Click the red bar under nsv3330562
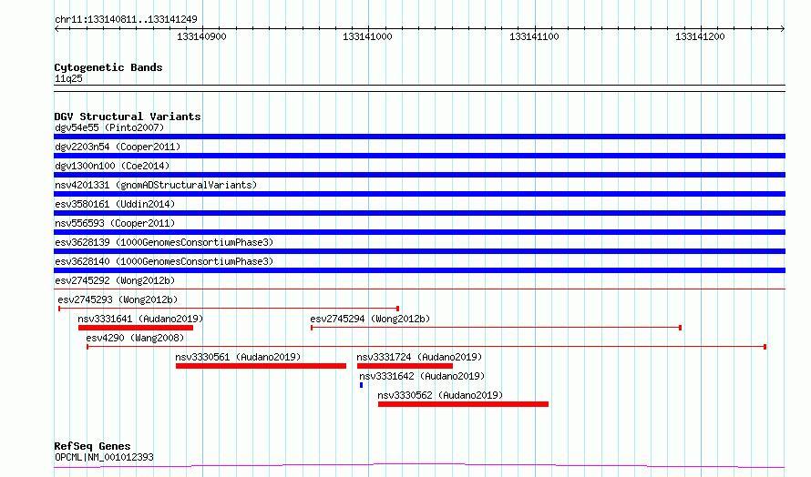 coord(463,404)
